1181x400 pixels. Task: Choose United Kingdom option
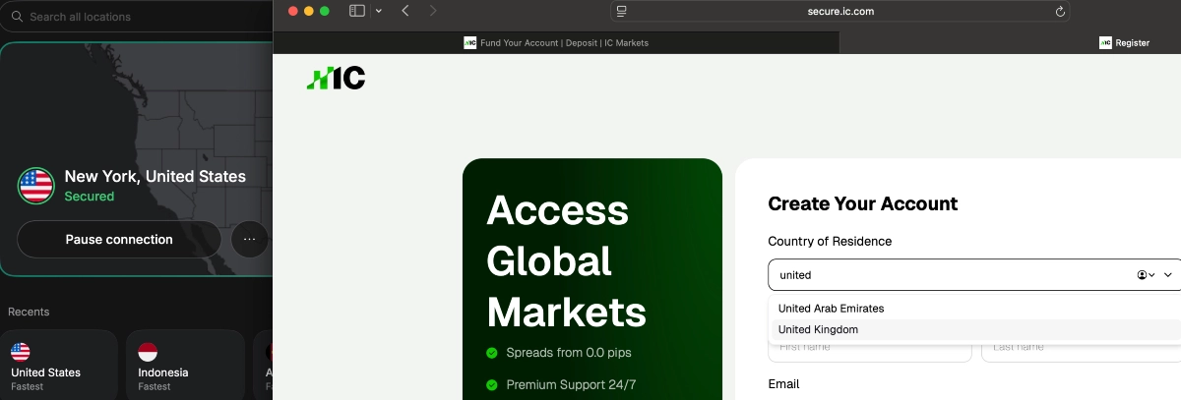(974, 329)
